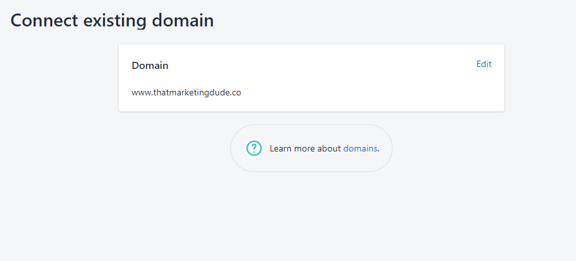576x261 pixels.
Task: Select the www.thatmarketingdude.co domain text
Action: click(x=186, y=93)
